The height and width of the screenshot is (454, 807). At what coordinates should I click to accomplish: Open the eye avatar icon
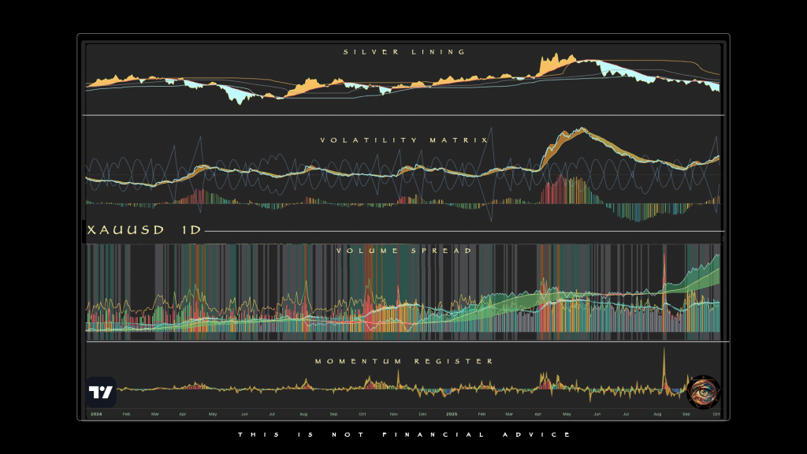pyautogui.click(x=703, y=392)
